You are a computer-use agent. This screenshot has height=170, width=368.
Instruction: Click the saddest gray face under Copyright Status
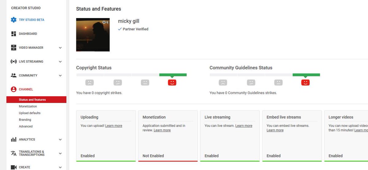click(90, 82)
